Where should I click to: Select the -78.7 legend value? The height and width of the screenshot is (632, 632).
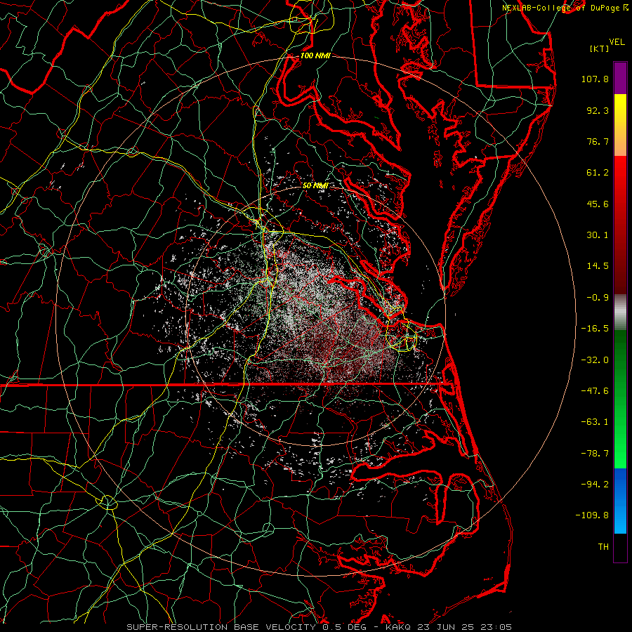click(x=595, y=454)
